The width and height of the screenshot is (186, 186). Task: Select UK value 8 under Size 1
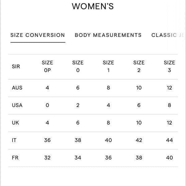108,123
